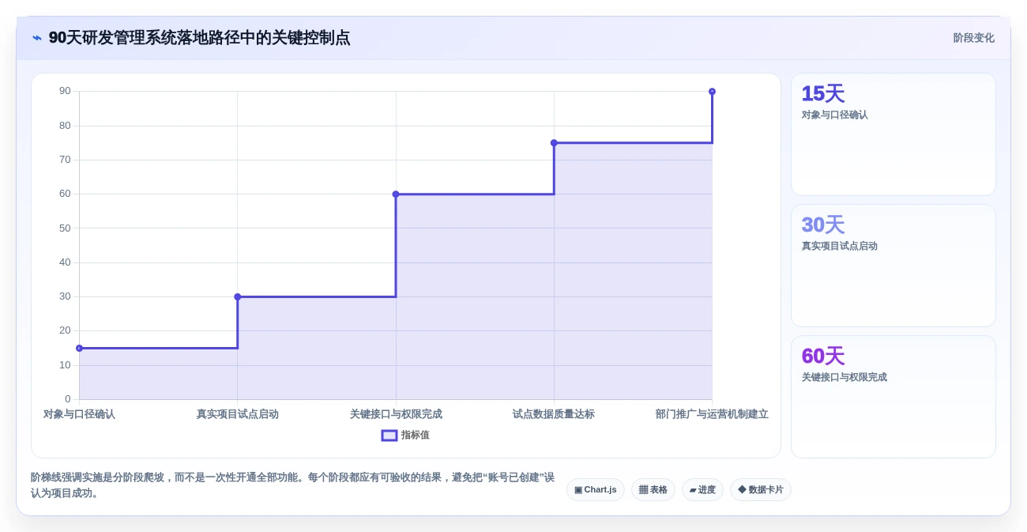Image resolution: width=1027 pixels, height=532 pixels.
Task: Click y-axis tick label 0
Action: [68, 399]
